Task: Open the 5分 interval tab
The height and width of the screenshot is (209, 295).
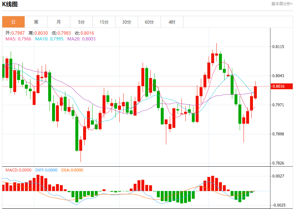Action: point(81,22)
